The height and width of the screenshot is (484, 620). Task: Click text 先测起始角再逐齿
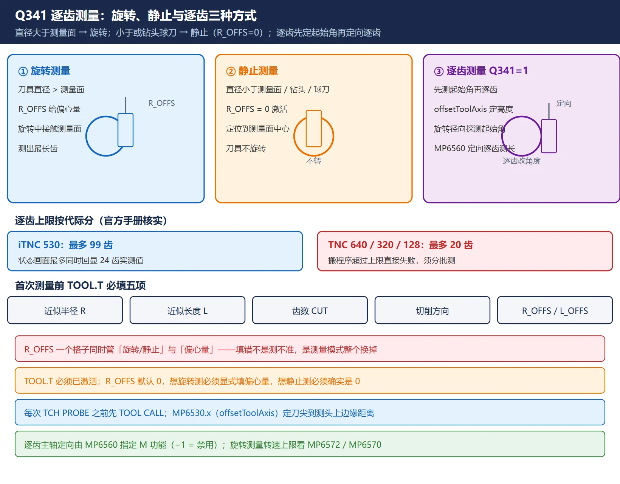point(466,89)
